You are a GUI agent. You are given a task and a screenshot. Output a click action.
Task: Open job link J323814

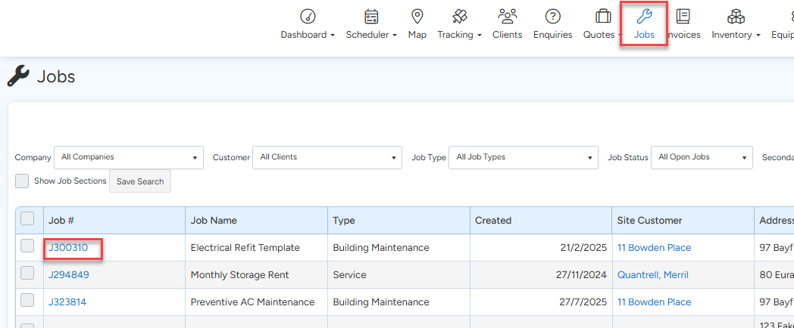click(x=68, y=302)
